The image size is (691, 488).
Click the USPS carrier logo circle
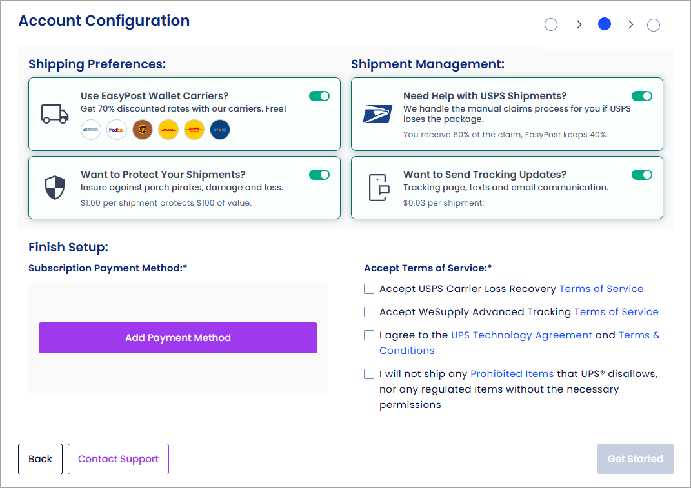tap(91, 130)
